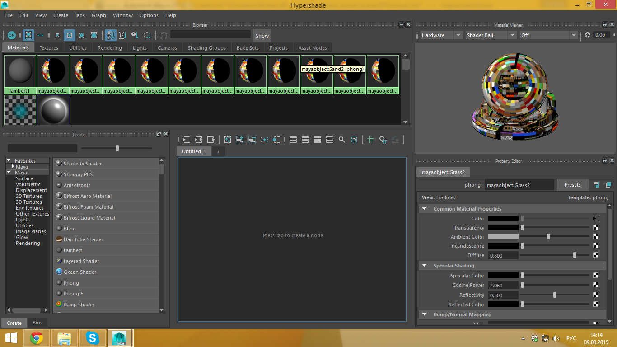Click the Browser search text field
617x347 pixels.
210,34
